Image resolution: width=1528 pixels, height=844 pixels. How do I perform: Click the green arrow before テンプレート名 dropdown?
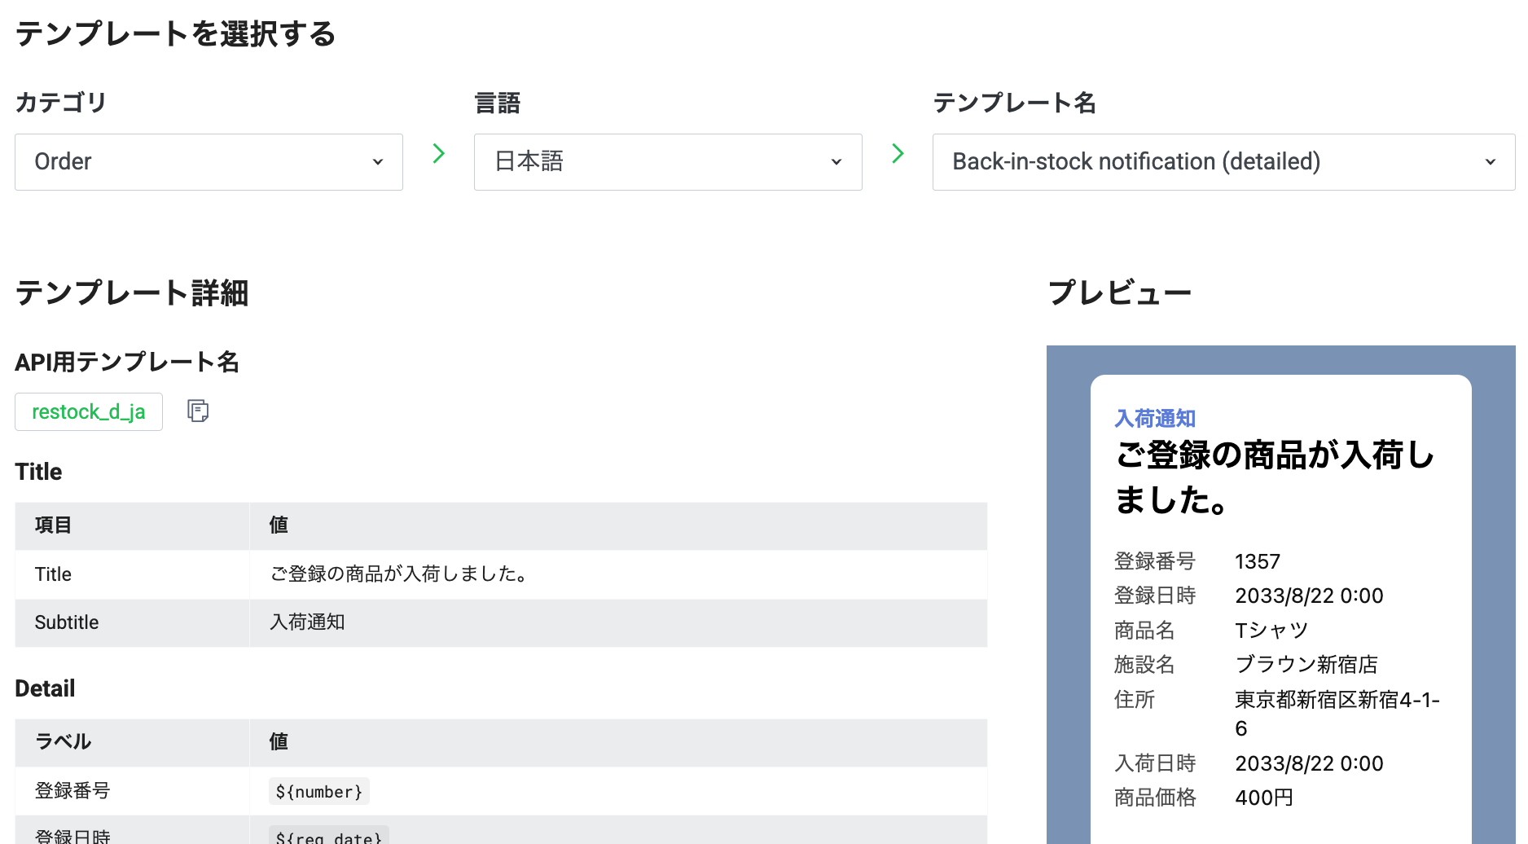coord(898,153)
